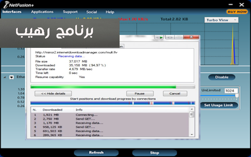
Task: Open the Support menu
Action: (70, 12)
